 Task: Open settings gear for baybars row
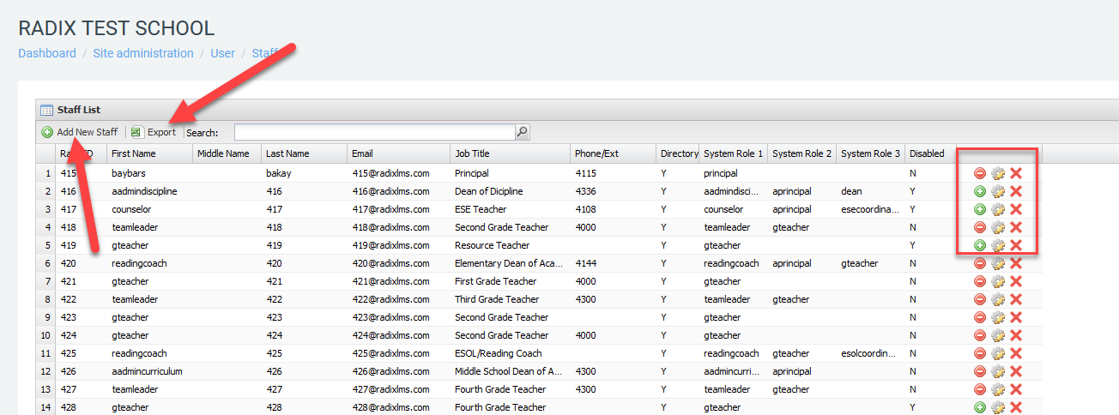(x=997, y=173)
